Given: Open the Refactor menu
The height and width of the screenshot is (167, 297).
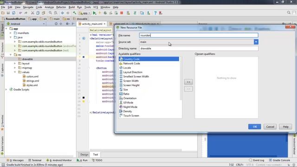Looking at the screenshot, I should click(61, 7).
